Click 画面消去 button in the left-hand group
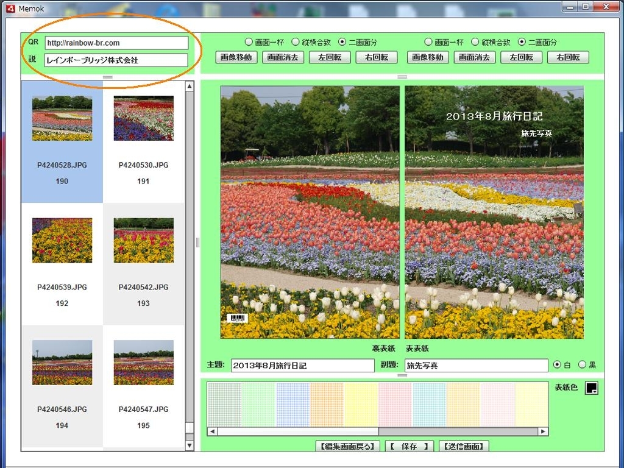This screenshot has width=624, height=468. (x=283, y=57)
